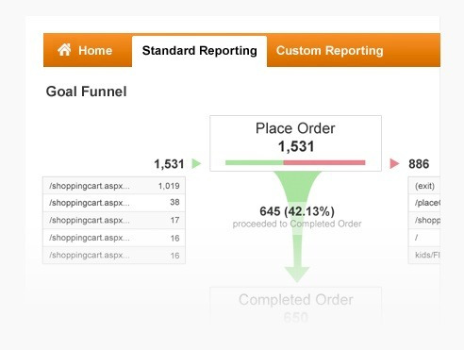Click proceeded to Completed Order label

click(x=297, y=224)
